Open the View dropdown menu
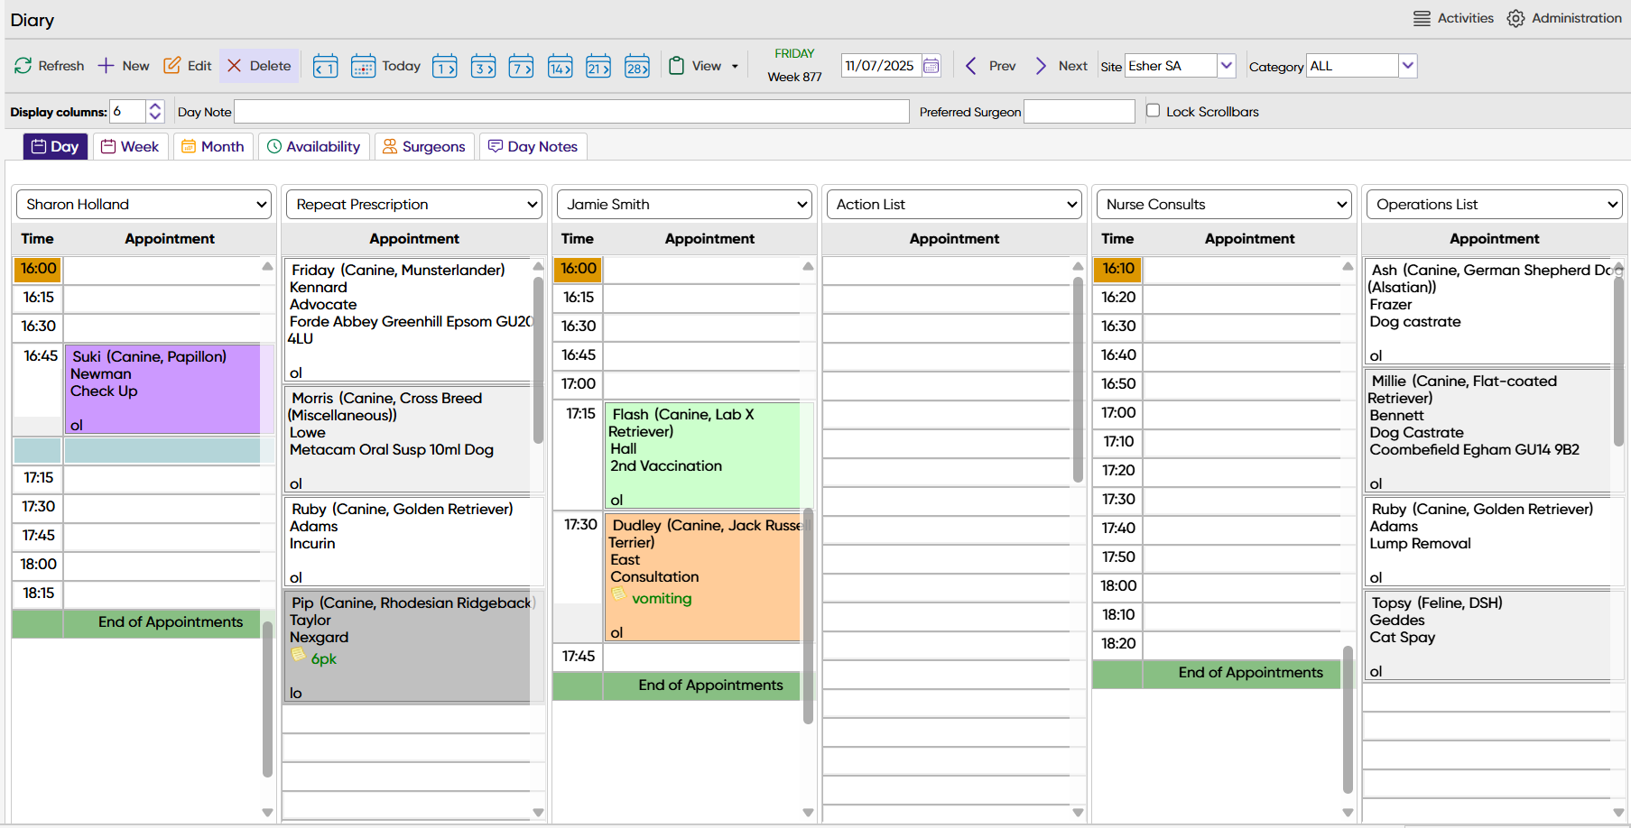The width and height of the screenshot is (1631, 828). click(x=704, y=66)
